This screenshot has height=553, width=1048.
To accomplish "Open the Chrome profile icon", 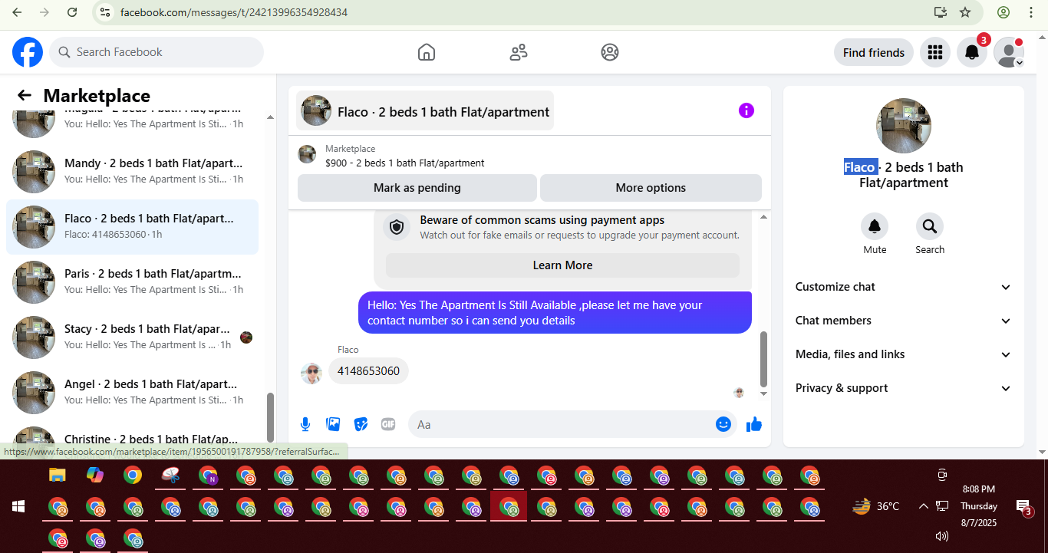I will click(x=1004, y=12).
